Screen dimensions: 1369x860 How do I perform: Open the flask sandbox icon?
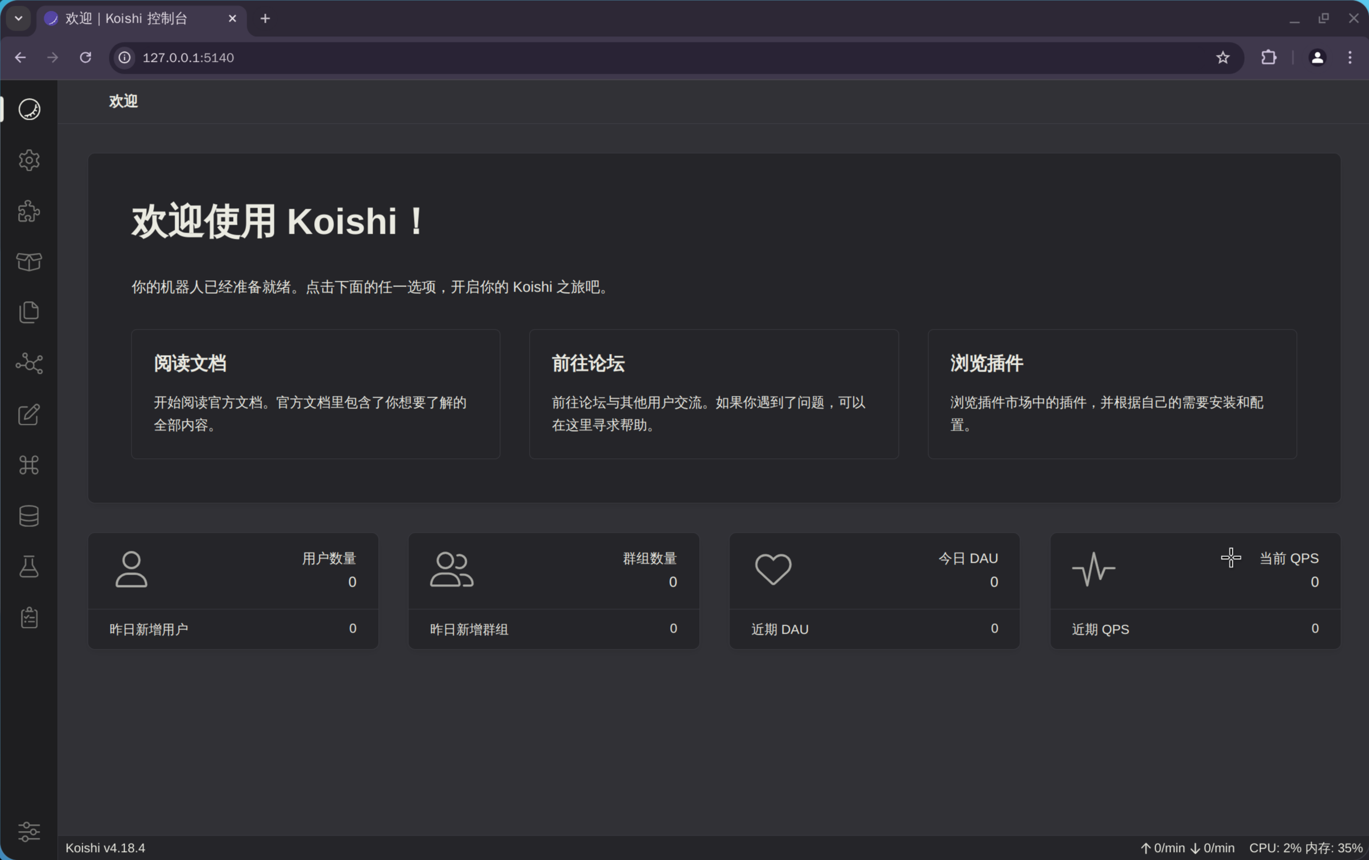click(29, 567)
